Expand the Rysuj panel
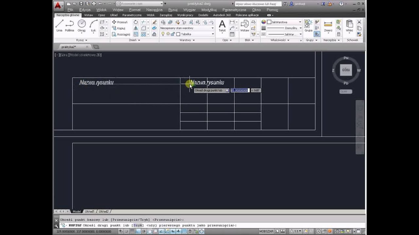 click(82, 40)
